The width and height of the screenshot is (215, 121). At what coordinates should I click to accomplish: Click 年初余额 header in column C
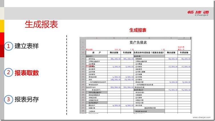click(127, 53)
